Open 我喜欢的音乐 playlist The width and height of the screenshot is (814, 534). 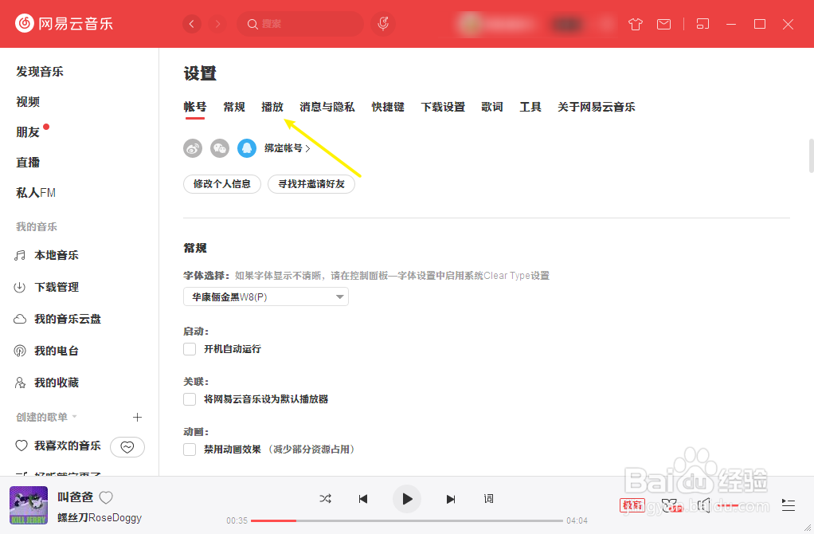click(68, 446)
